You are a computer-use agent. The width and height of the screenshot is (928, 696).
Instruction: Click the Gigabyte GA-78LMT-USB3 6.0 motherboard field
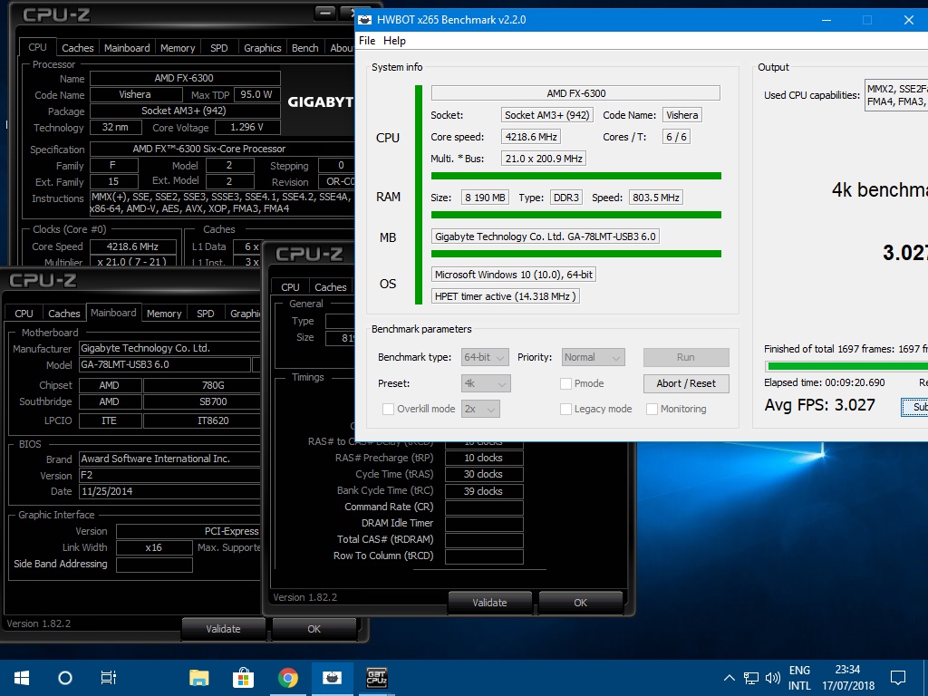(x=545, y=237)
